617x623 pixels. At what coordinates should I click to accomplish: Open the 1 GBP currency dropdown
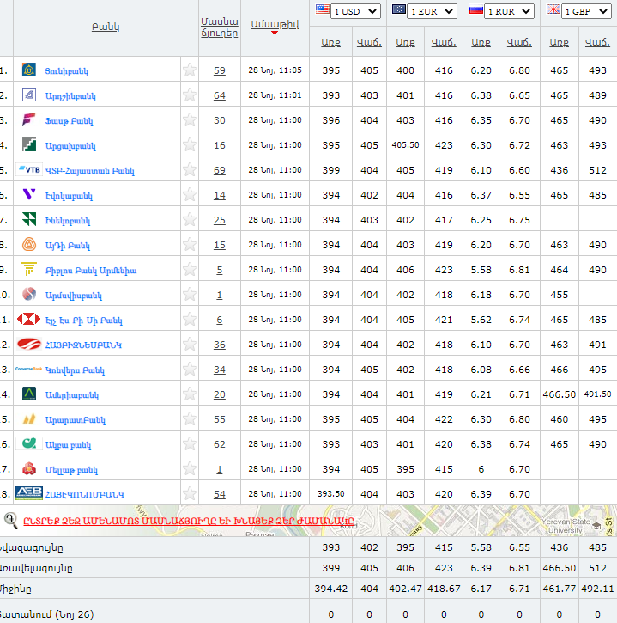pos(586,11)
